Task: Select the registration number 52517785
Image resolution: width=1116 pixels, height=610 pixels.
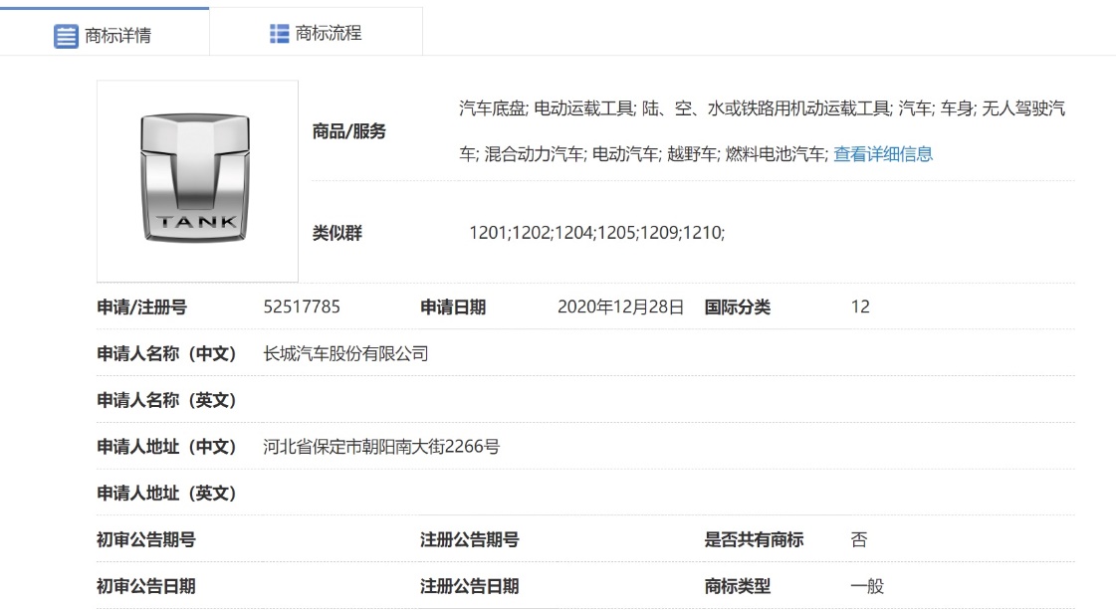Action: (302, 306)
